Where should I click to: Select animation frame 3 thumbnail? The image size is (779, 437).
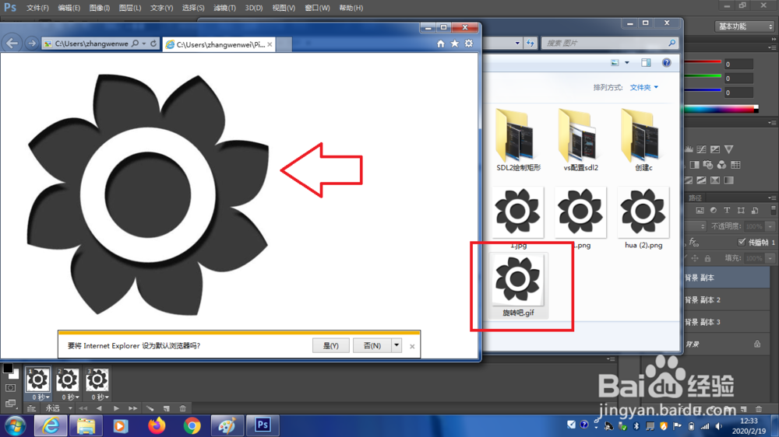tap(97, 380)
